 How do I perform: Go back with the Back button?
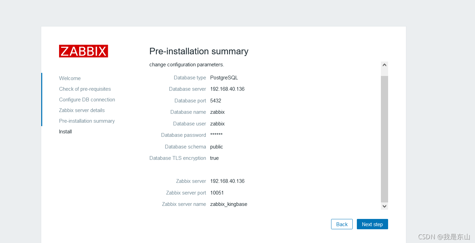pos(342,224)
